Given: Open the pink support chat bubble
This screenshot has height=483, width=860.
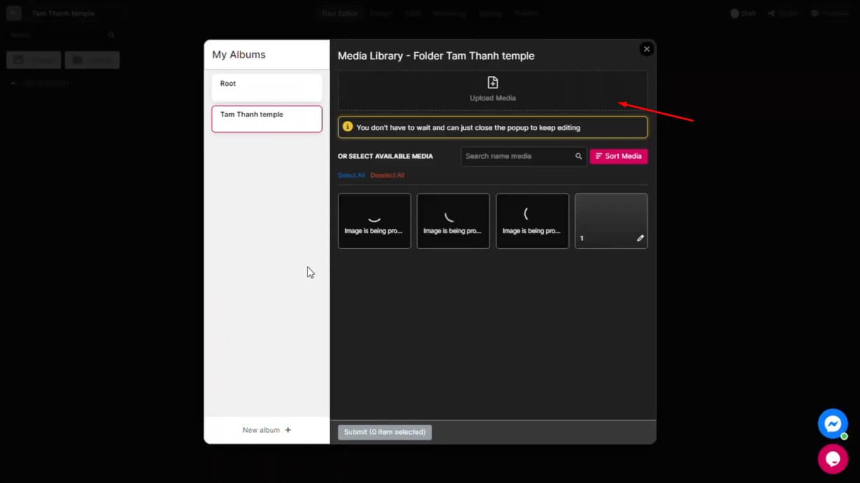Looking at the screenshot, I should click(832, 459).
